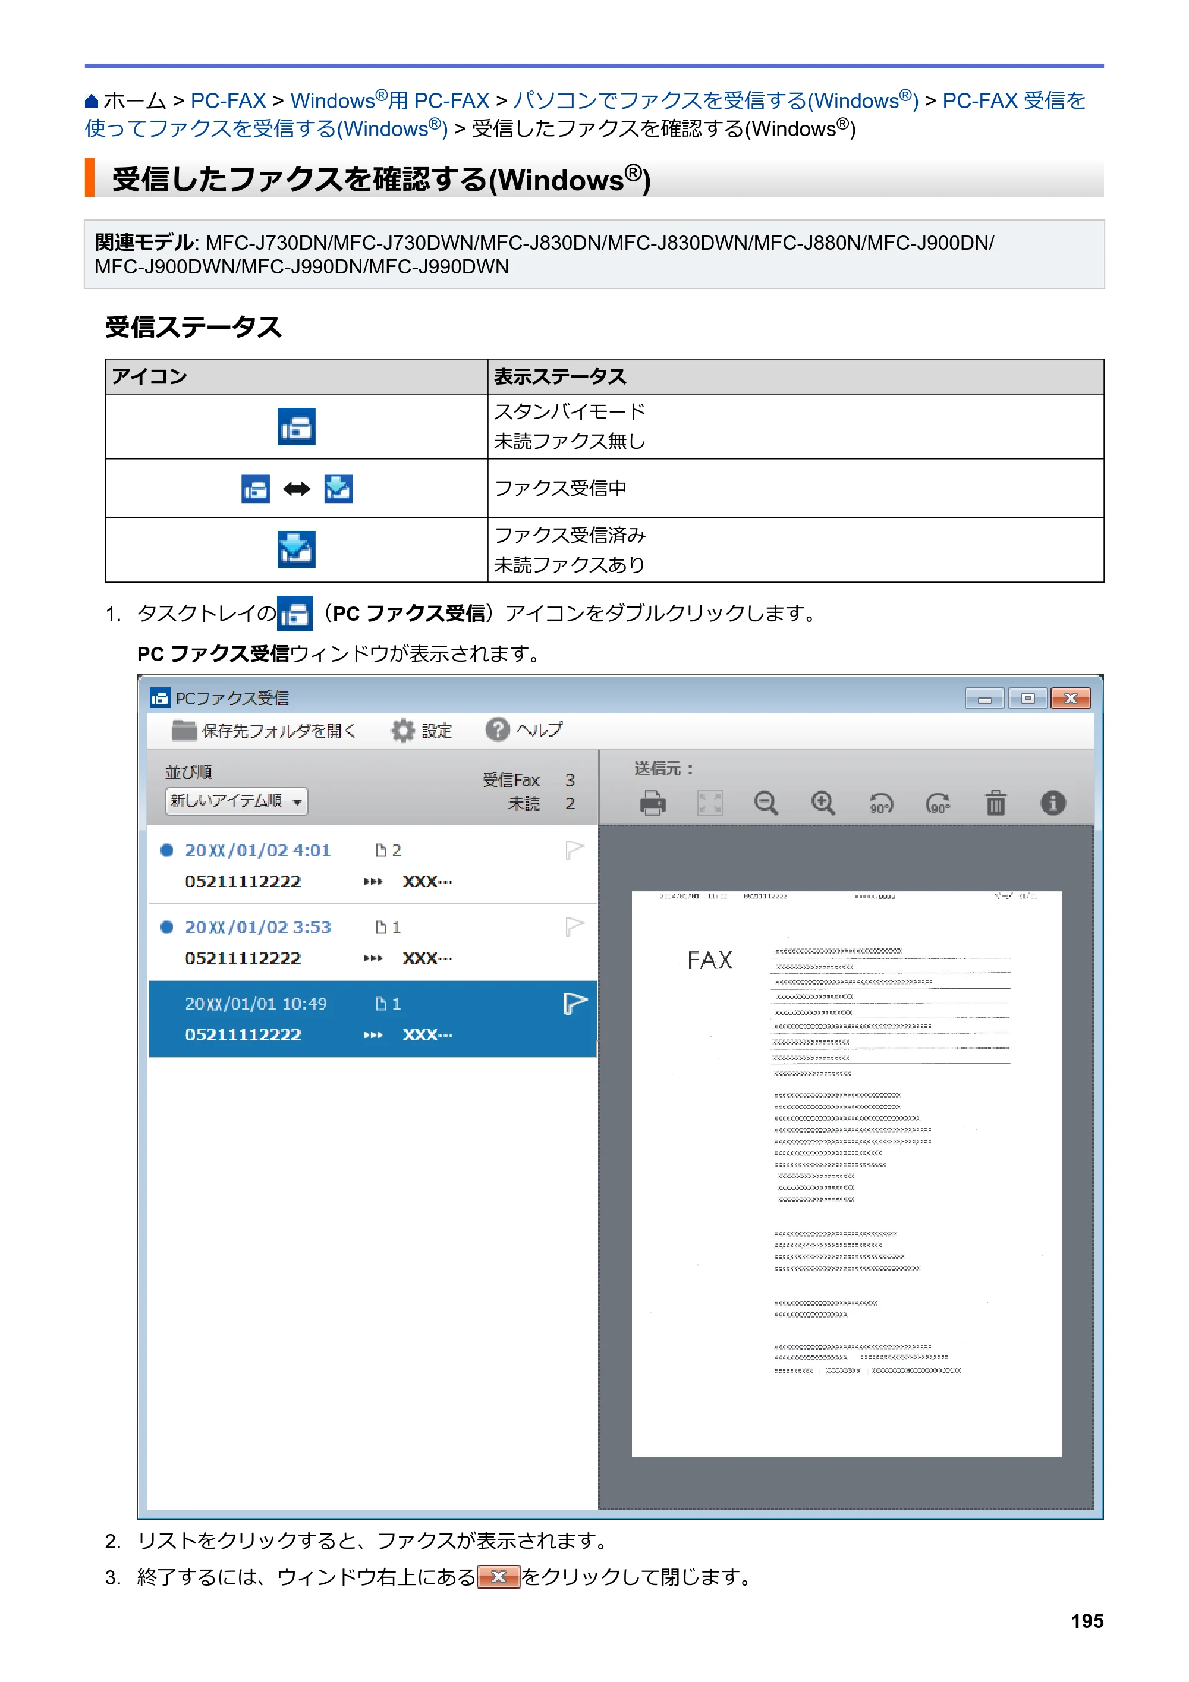Click the home icon in breadcrumb

[x=92, y=101]
